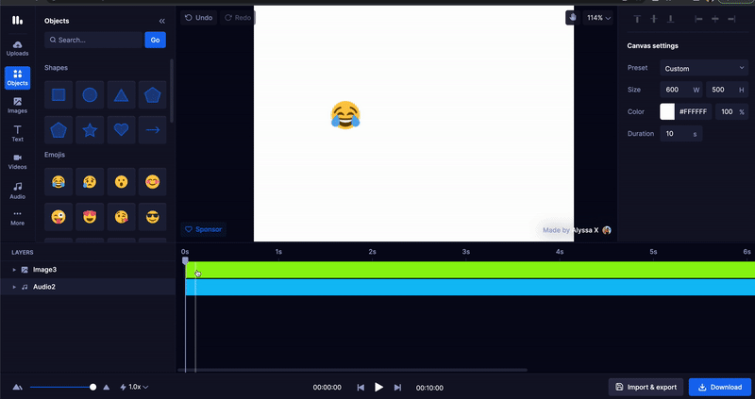The image size is (755, 399).
Task: Insert the kissing heart emoji
Action: coord(122,217)
